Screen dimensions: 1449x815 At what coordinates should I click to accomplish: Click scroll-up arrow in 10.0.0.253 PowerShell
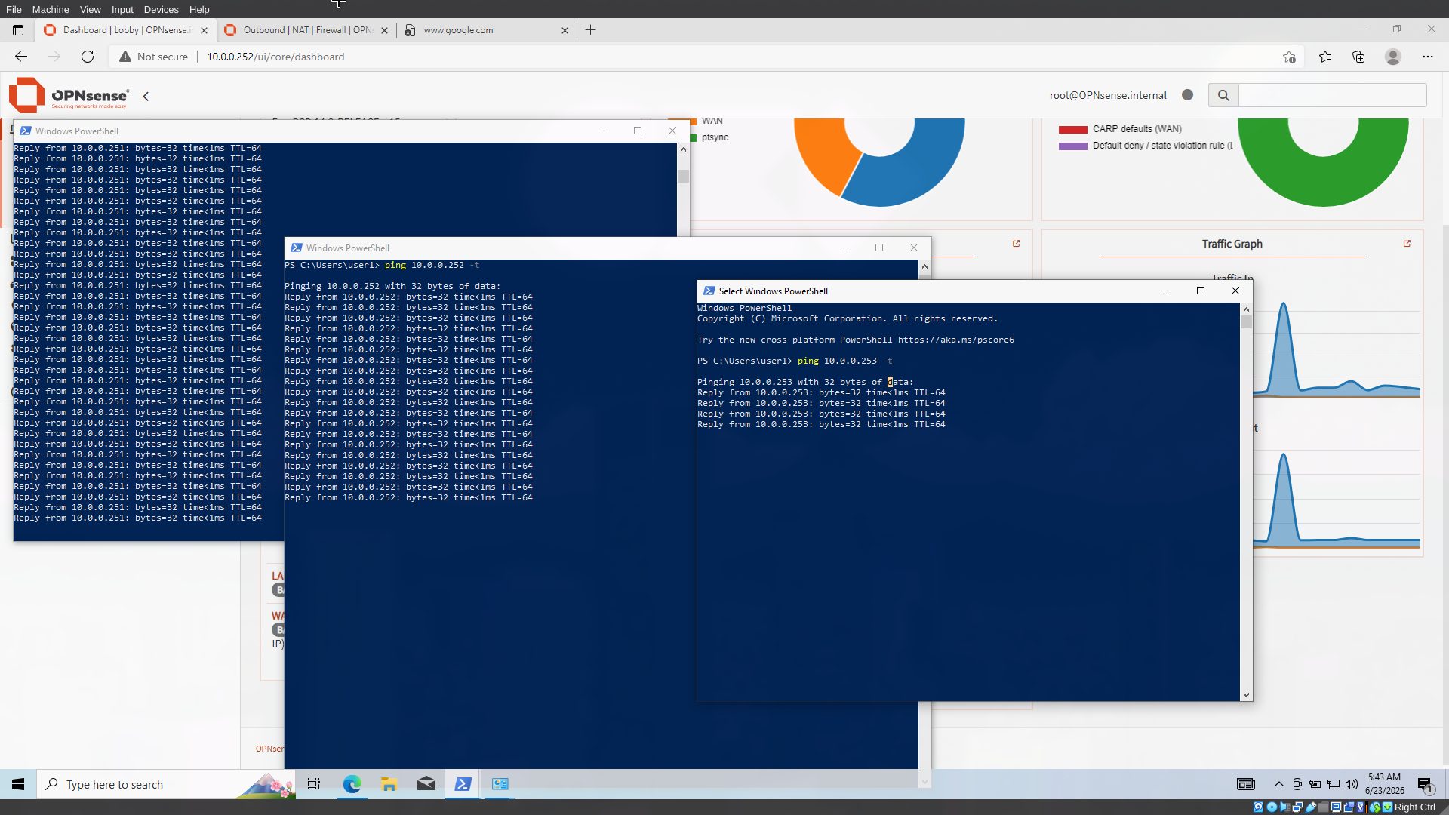coord(1246,309)
